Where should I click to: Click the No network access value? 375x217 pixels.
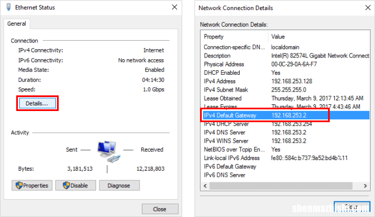[141, 60]
